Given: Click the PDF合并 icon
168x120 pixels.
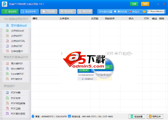Looking at the screenshot, I should pos(7,98).
